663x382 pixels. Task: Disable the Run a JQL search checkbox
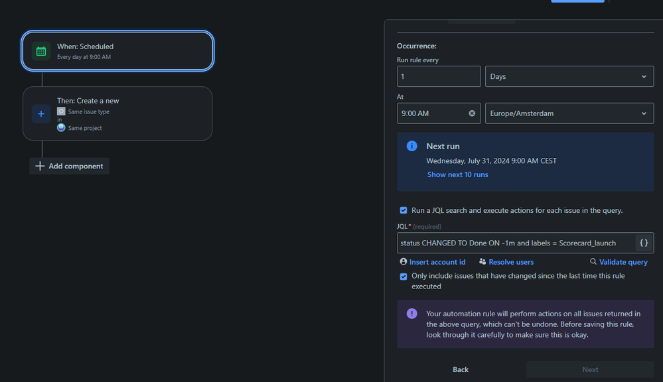pyautogui.click(x=403, y=210)
